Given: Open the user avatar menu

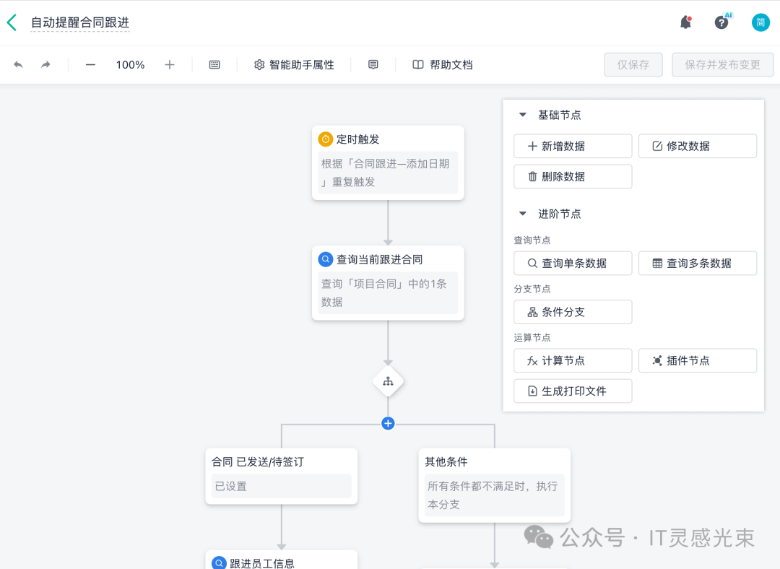Looking at the screenshot, I should 760,22.
